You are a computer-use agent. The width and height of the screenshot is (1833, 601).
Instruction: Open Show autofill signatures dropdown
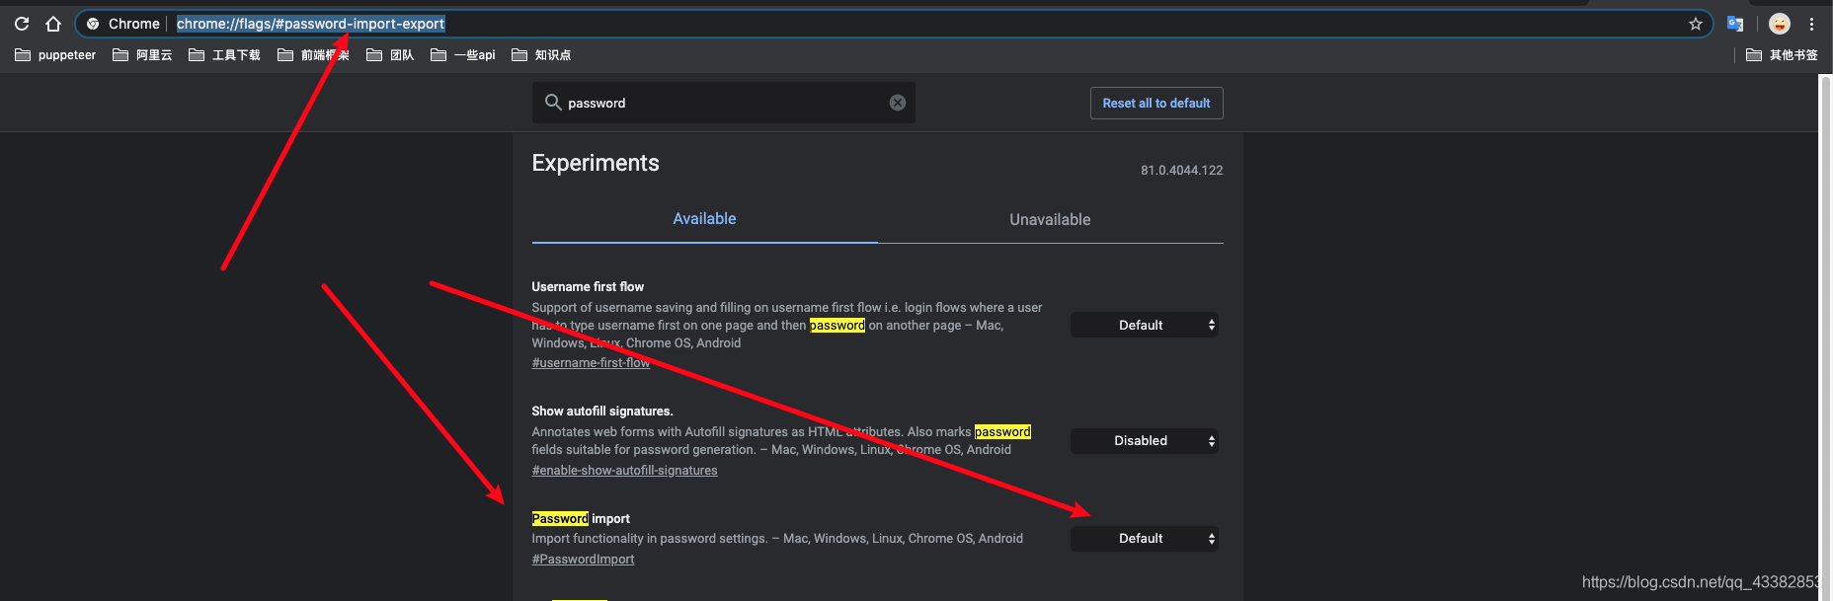1145,441
